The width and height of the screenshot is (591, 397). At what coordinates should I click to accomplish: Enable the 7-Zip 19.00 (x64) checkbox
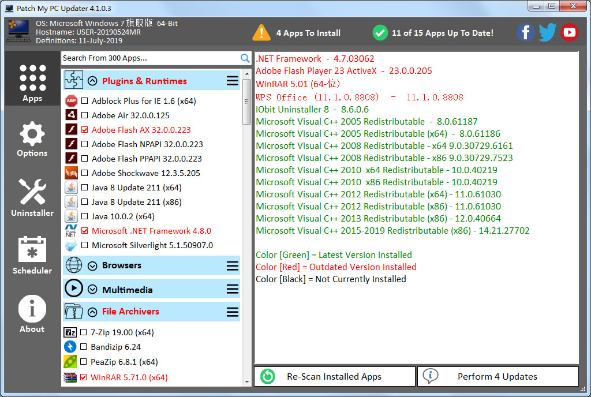pos(84,332)
